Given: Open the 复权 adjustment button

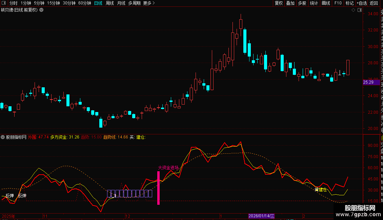Looking at the screenshot, I should (x=279, y=3).
